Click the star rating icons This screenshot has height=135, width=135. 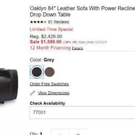(x=38, y=22)
